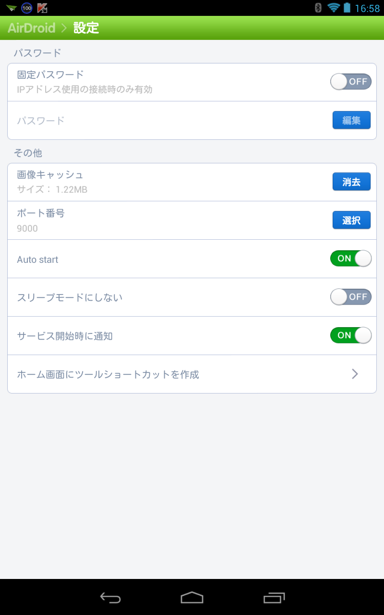Tap the Bluetooth status icon
384x615 pixels.
(318, 8)
